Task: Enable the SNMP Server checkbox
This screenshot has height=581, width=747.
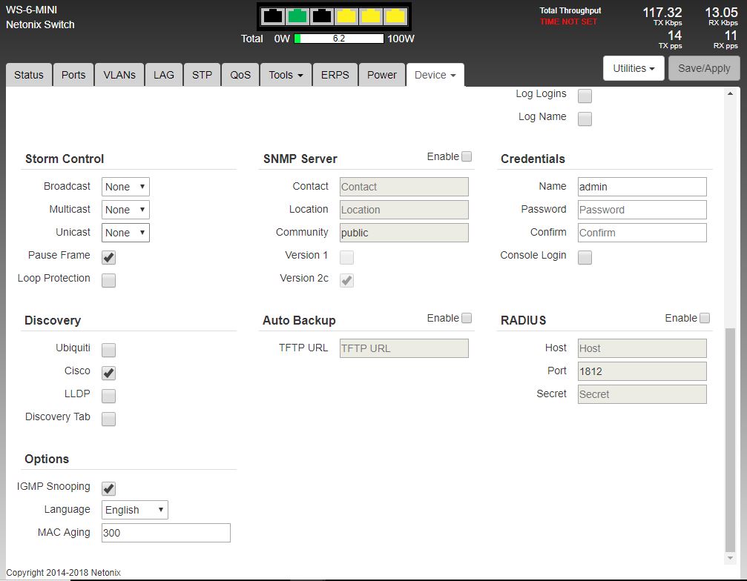Action: click(x=467, y=156)
